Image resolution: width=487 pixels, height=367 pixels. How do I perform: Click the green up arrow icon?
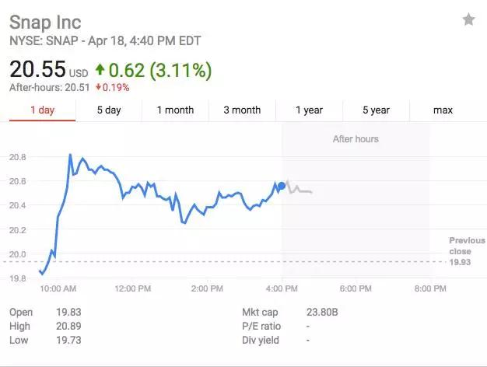pos(100,69)
